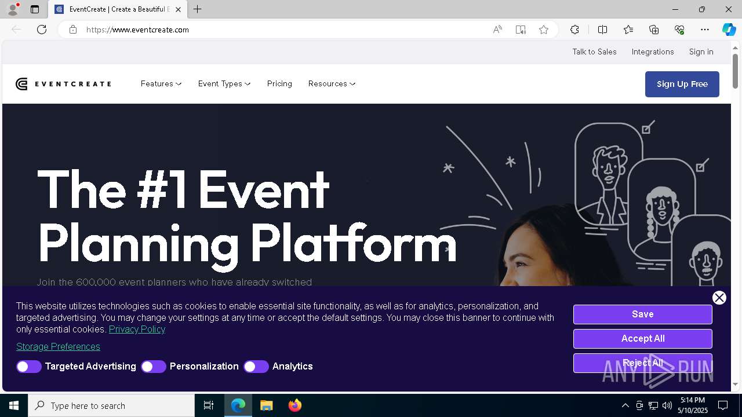
Task: Accept All cookies
Action: click(x=642, y=339)
